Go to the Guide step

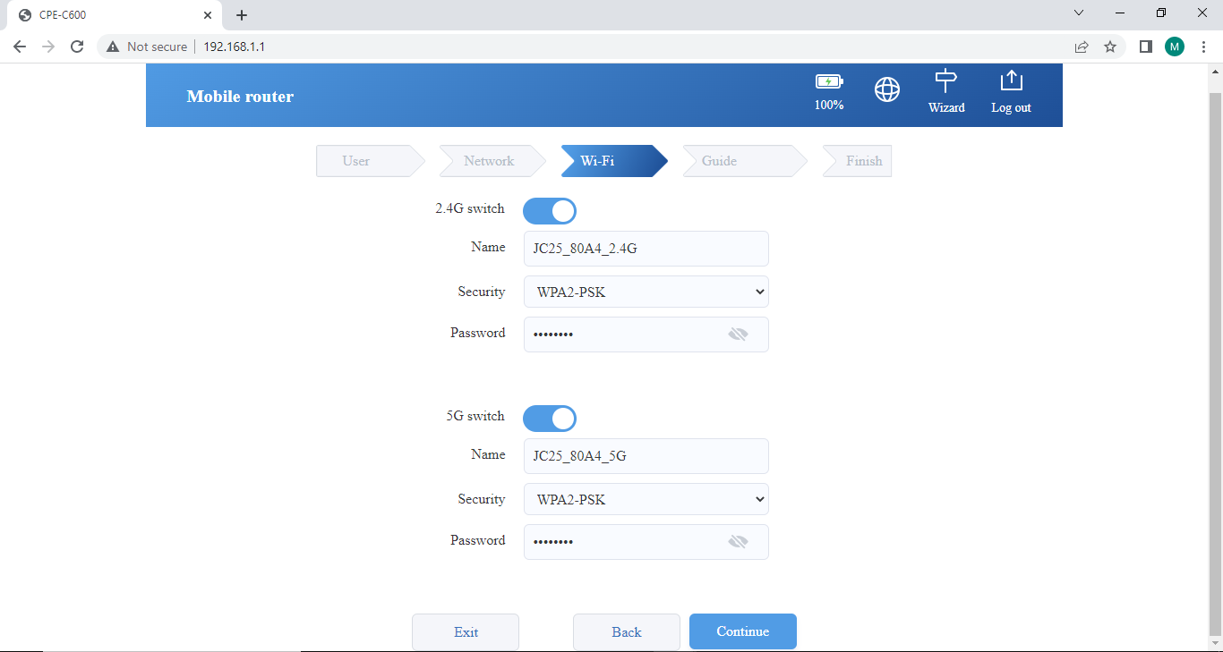[745, 161]
